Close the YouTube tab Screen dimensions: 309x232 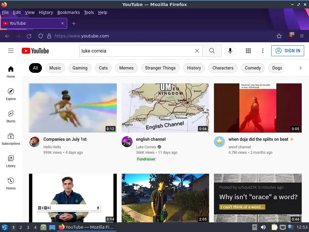pyautogui.click(x=62, y=23)
